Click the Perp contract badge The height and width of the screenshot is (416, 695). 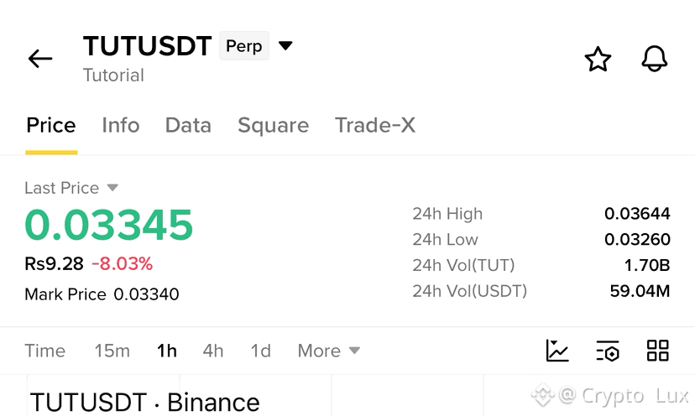tap(244, 45)
